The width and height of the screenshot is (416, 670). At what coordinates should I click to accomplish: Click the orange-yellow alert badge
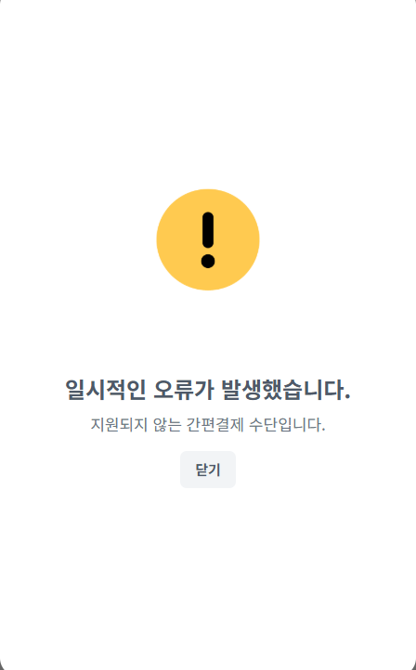pyautogui.click(x=208, y=239)
